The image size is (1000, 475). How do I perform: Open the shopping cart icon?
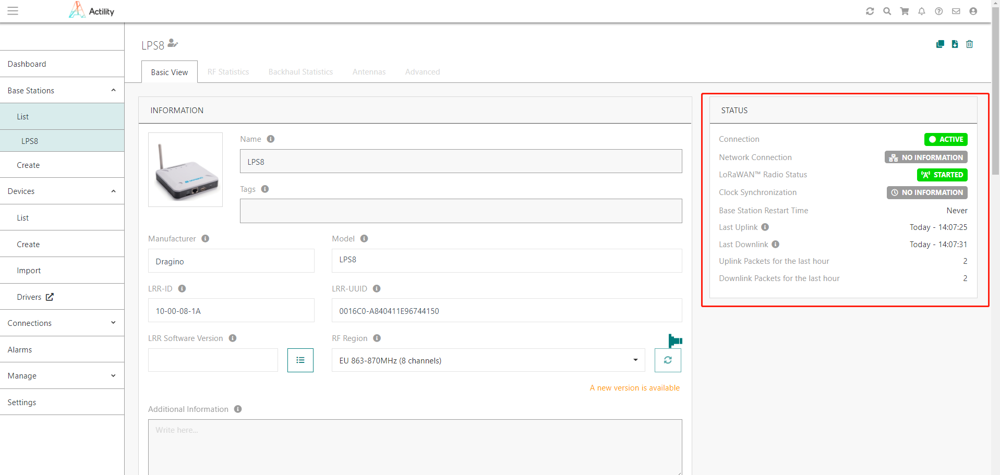pyautogui.click(x=905, y=11)
